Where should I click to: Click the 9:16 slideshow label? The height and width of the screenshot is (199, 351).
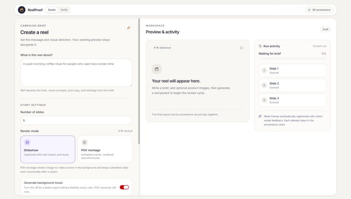pyautogui.click(x=162, y=48)
